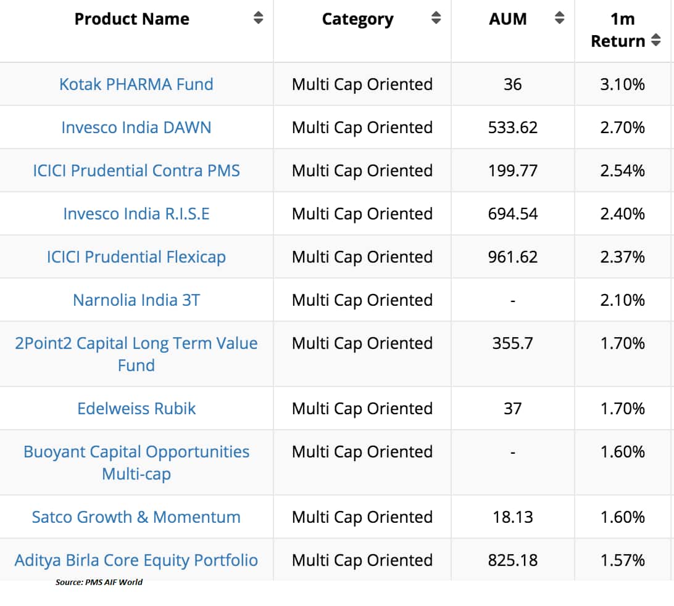Click ICICI Prudential Flexicap link
Image resolution: width=674 pixels, height=606 pixels.
(136, 256)
